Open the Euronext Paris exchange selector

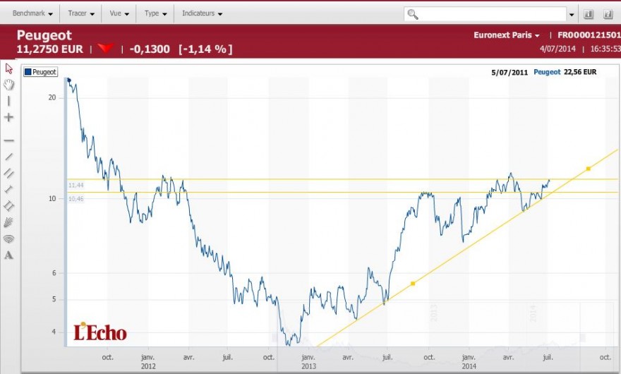pyautogui.click(x=507, y=35)
